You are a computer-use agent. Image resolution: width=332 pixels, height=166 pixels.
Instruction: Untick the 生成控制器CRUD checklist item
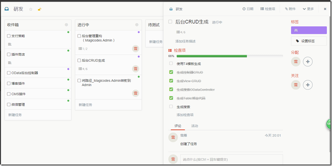(x=171, y=72)
